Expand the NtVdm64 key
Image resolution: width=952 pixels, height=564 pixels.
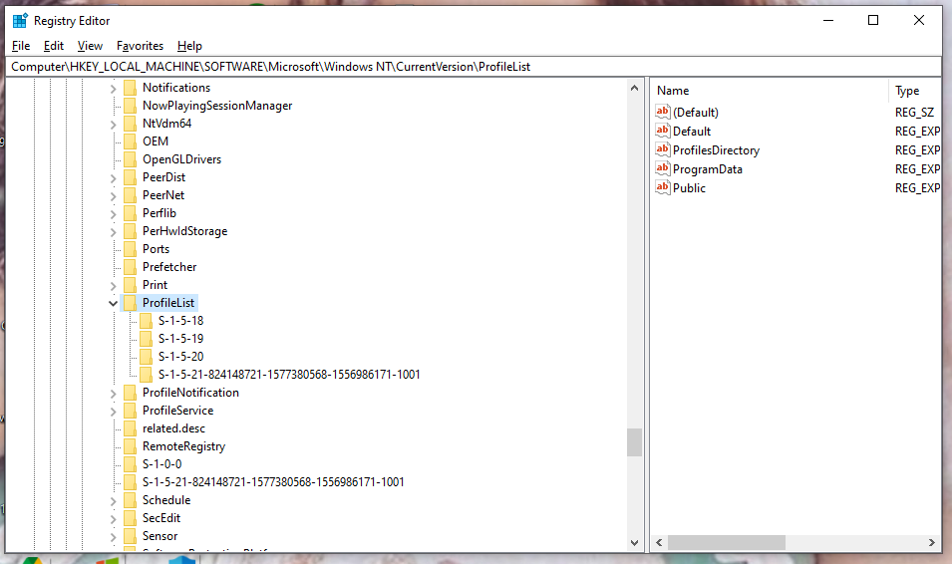tap(113, 125)
